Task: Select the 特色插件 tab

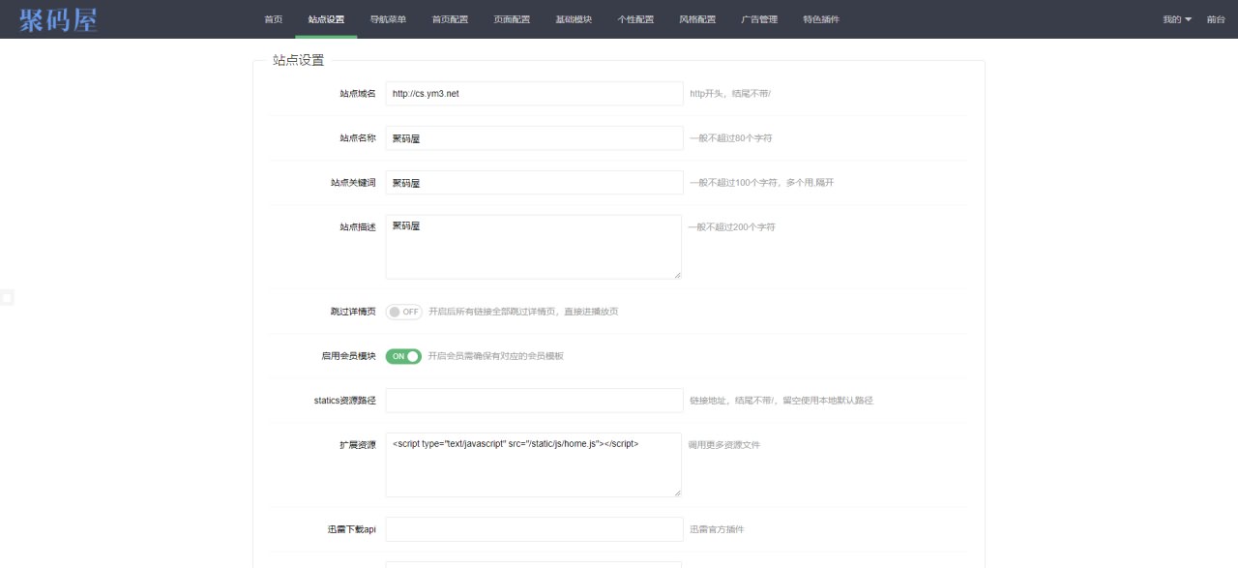Action: [821, 19]
